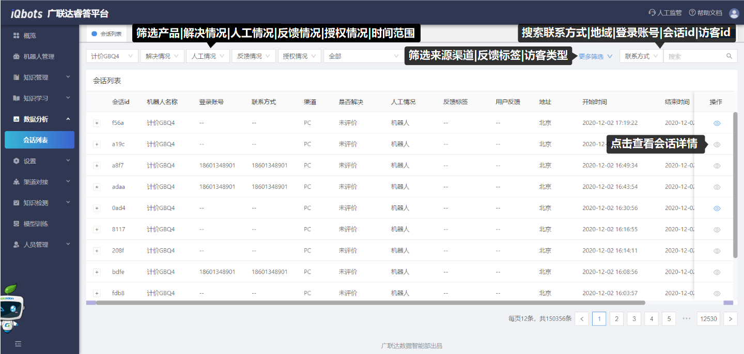Expand 更多筛选 more filters

(595, 56)
